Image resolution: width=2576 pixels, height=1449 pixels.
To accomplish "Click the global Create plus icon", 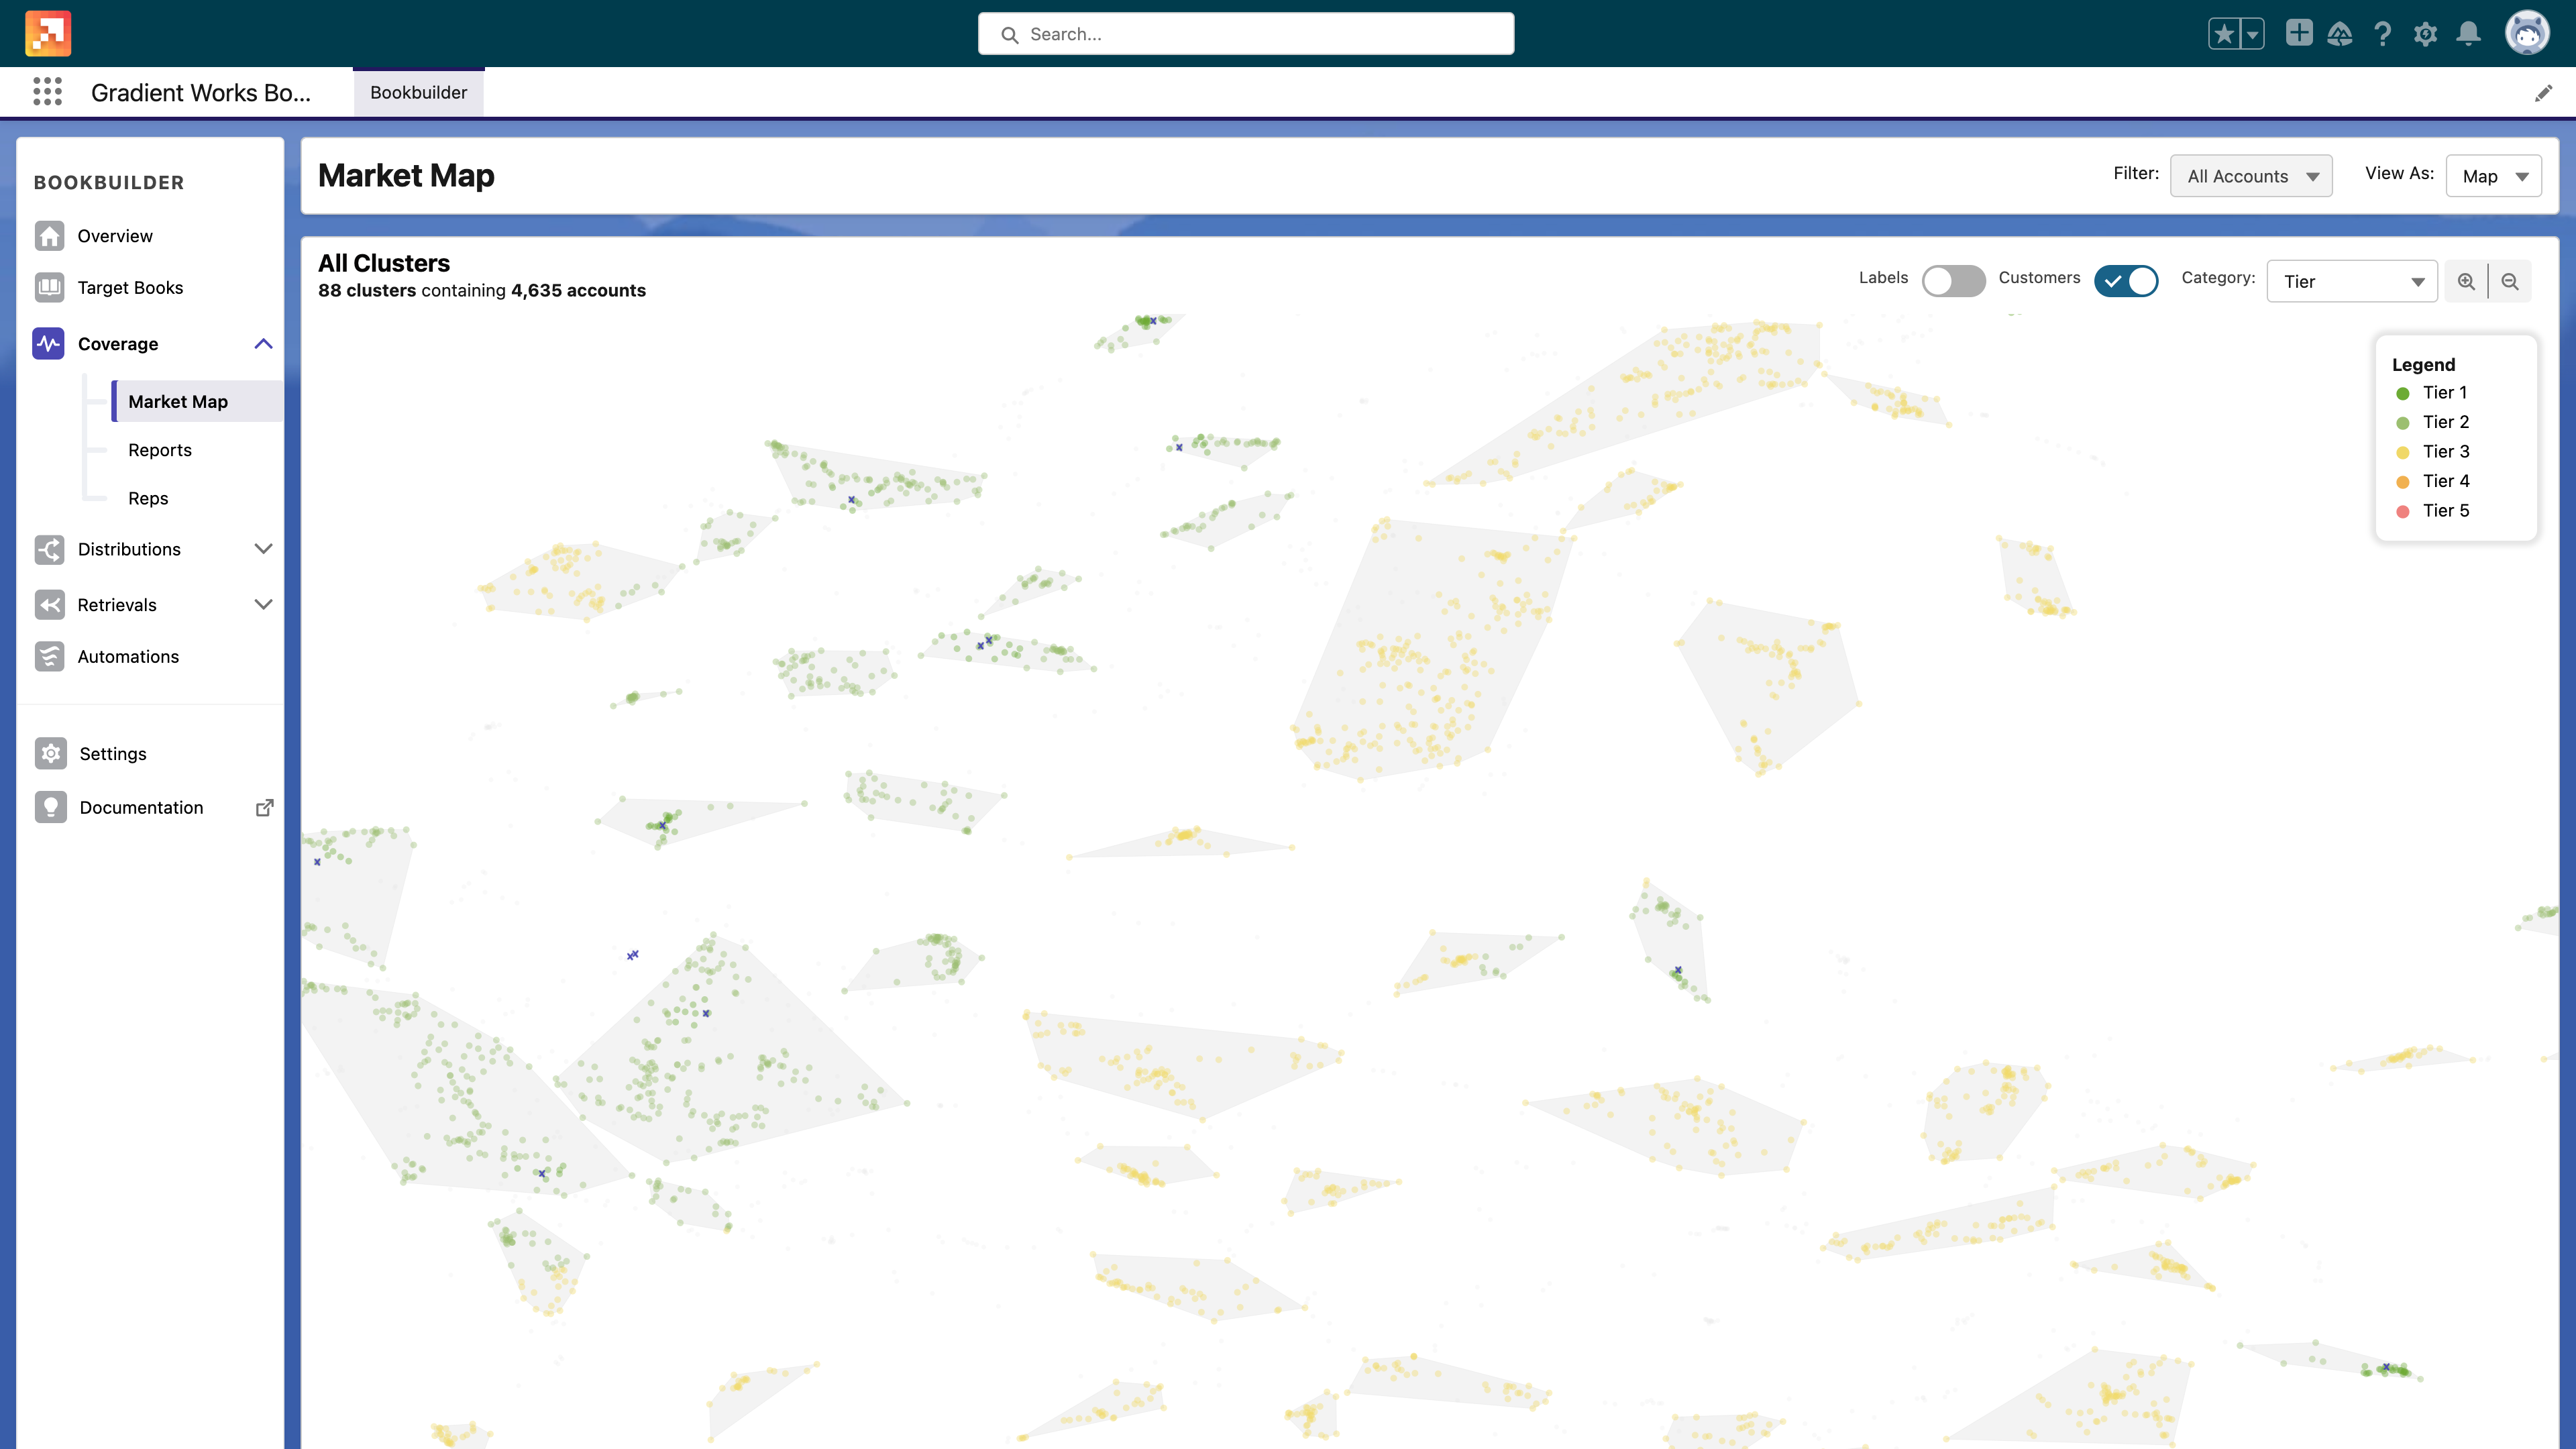I will click(2299, 33).
